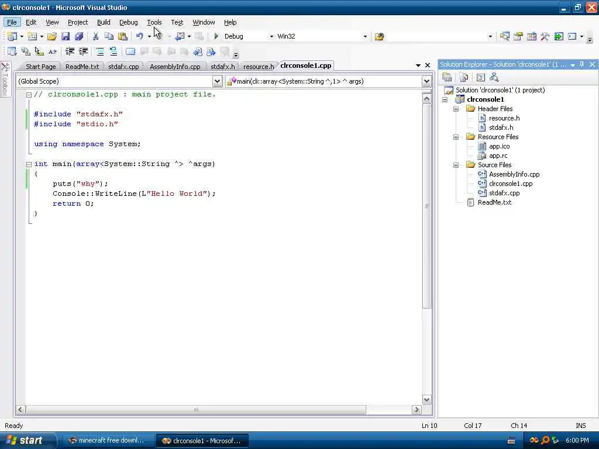Open the main function members dropdown

tap(426, 81)
